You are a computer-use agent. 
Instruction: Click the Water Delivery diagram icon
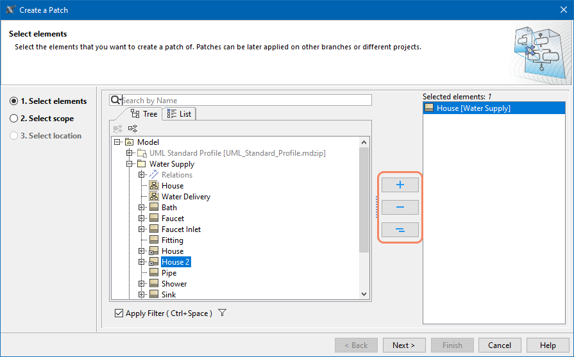click(154, 197)
